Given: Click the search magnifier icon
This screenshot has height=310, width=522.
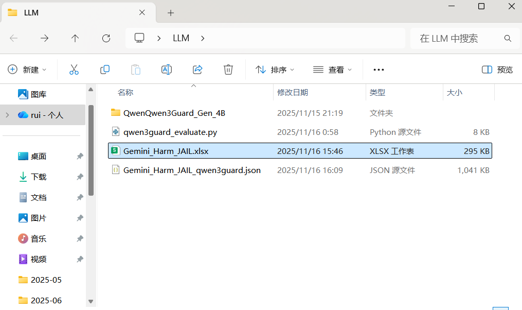Looking at the screenshot, I should (508, 38).
